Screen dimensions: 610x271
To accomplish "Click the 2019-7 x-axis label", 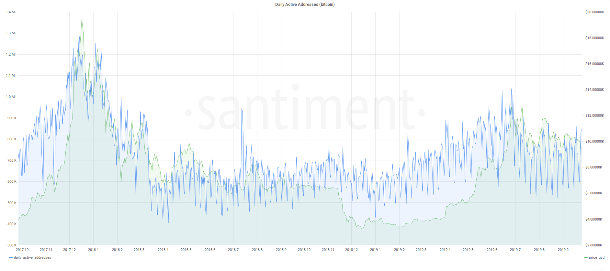I will click(515, 250).
